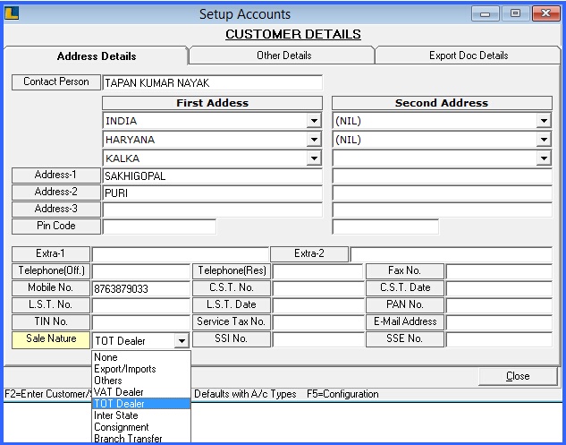Image resolution: width=566 pixels, height=445 pixels.
Task: Open the Second Address country dropdown
Action: click(544, 121)
